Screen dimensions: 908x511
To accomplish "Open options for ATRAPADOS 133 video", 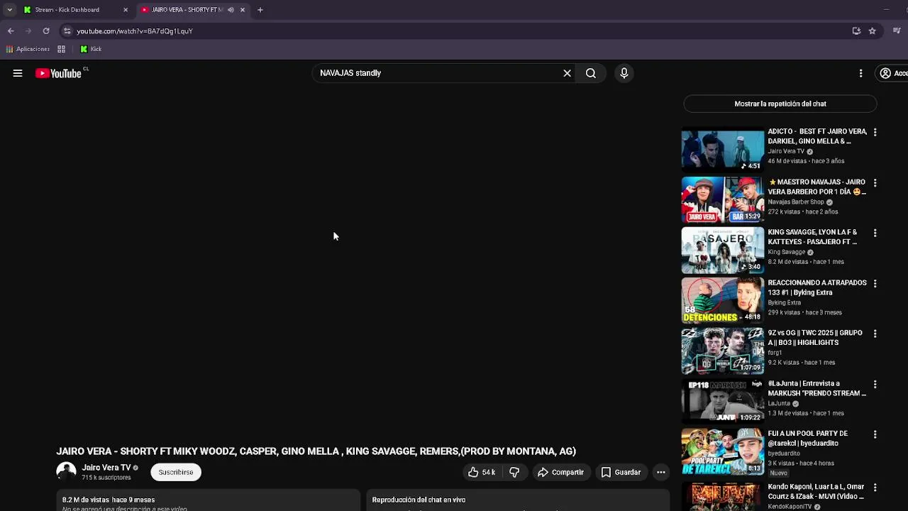I will tap(875, 283).
